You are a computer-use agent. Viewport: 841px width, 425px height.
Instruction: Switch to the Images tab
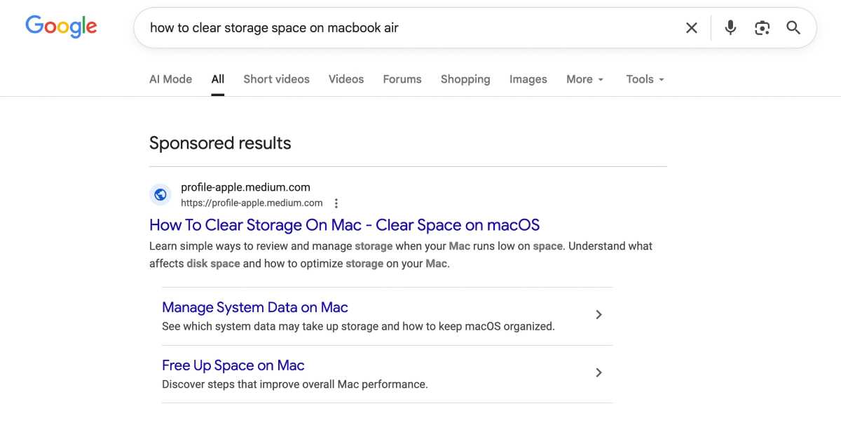[x=528, y=79]
